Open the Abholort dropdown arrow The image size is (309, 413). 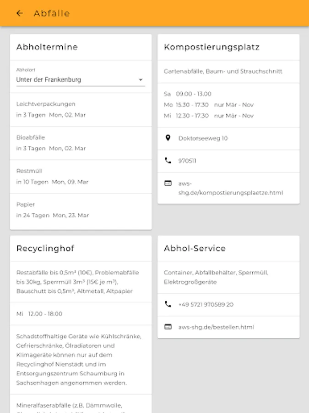tap(141, 80)
